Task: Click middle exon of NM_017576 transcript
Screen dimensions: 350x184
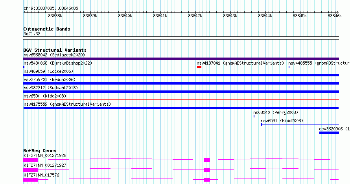Action: tap(207, 180)
